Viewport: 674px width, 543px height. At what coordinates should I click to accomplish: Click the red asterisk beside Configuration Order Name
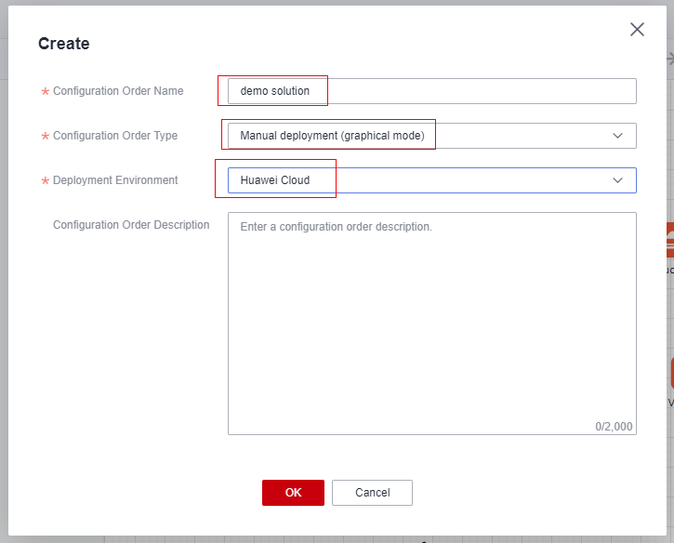[x=46, y=91]
